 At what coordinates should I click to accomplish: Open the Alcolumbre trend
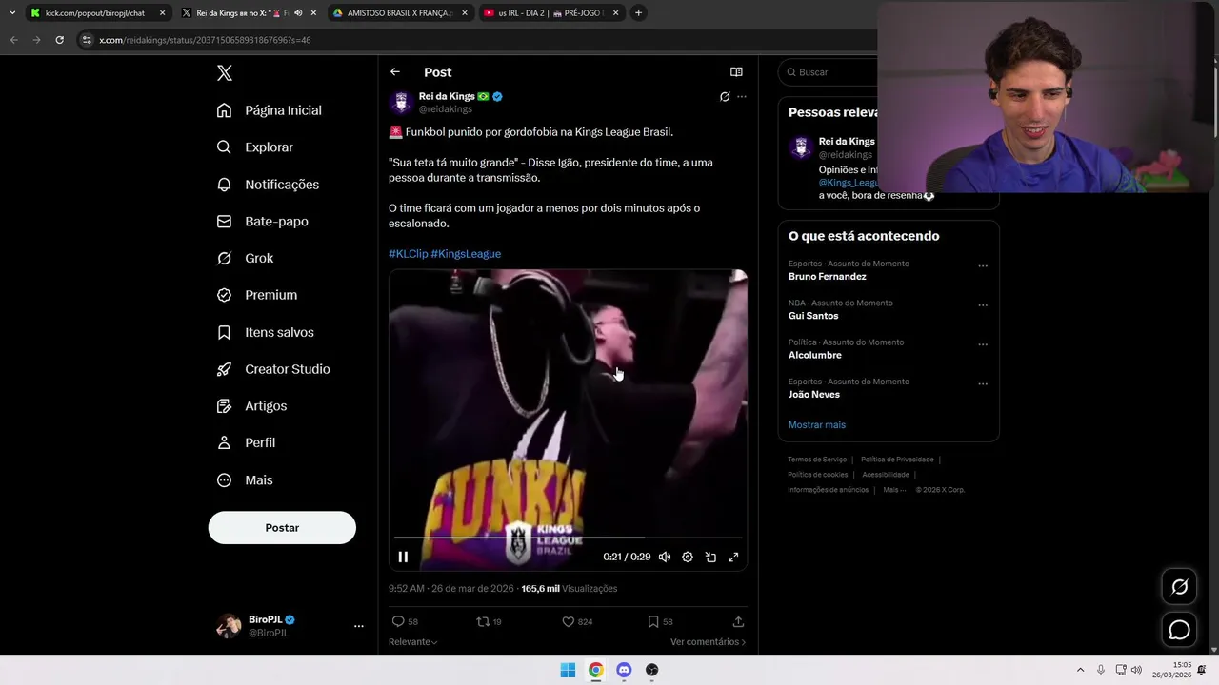(815, 355)
